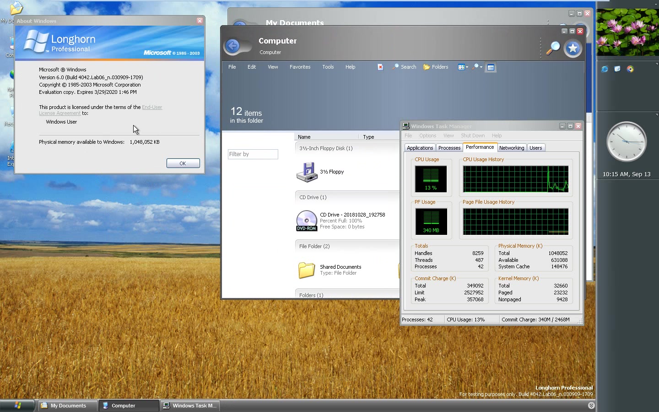Click the Start button on the taskbar
This screenshot has height=412, width=659.
click(18, 406)
